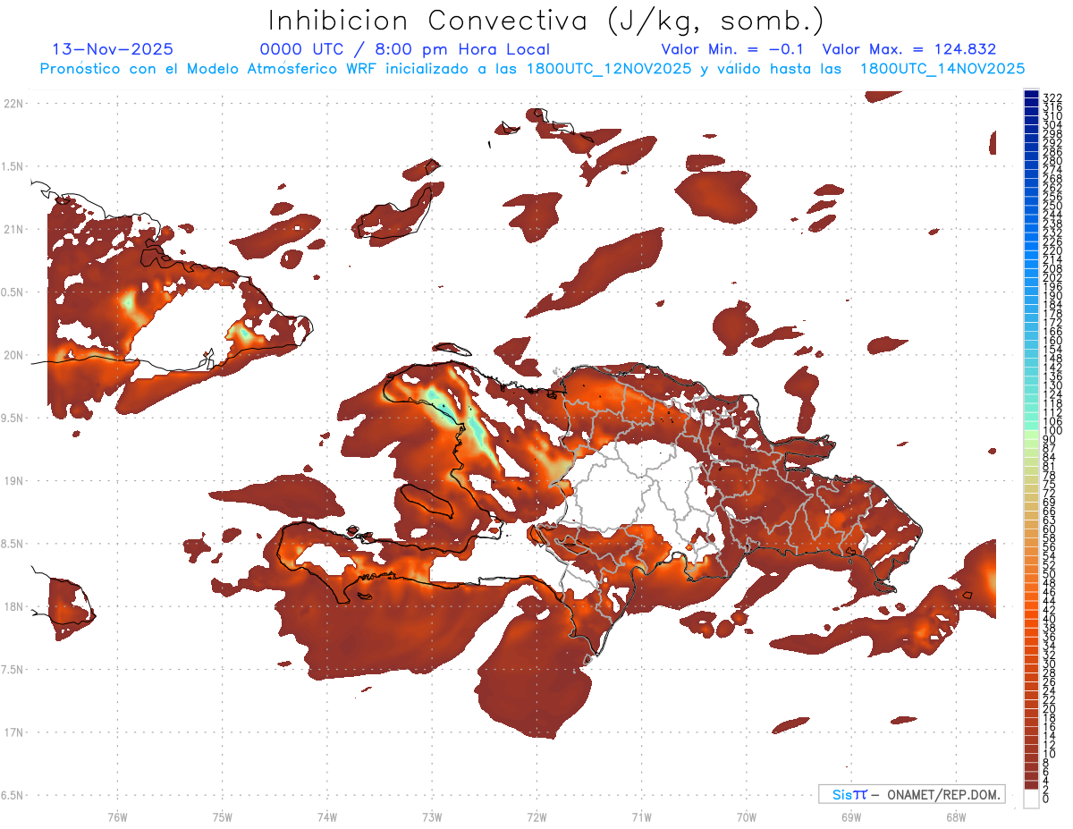Image resolution: width=1073 pixels, height=829 pixels.
Task: Click the white 0 swatch at the colorbar bottom
Action: pyautogui.click(x=1031, y=799)
